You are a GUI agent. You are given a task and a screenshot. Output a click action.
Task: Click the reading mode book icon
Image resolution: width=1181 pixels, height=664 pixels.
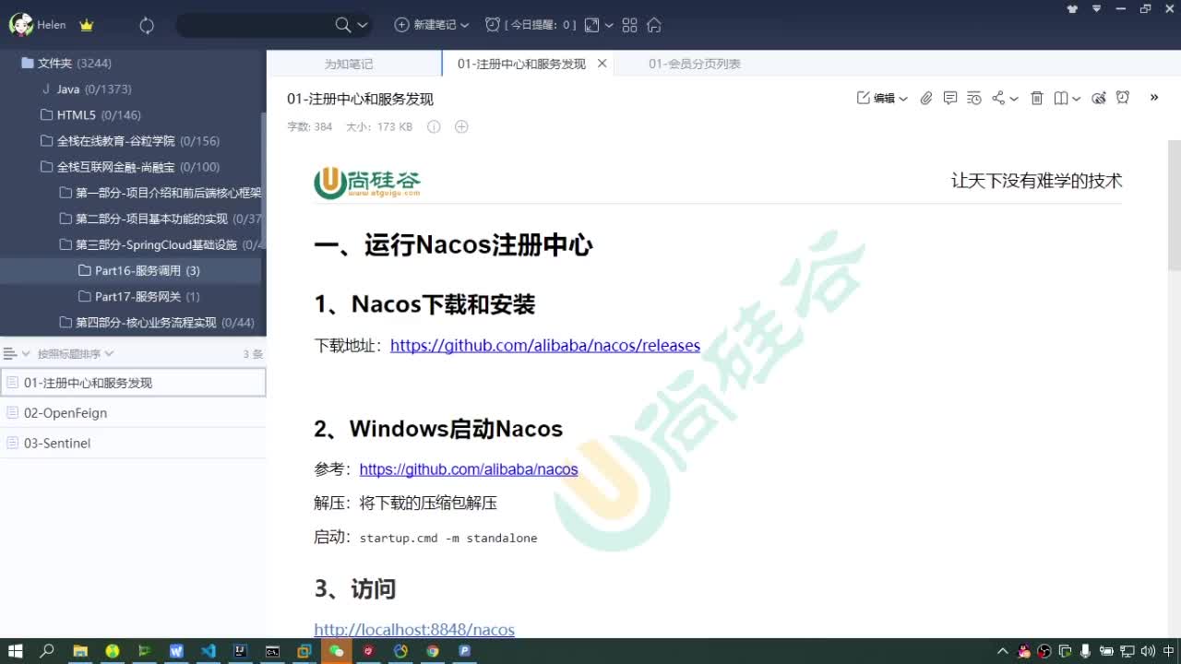coord(1062,98)
